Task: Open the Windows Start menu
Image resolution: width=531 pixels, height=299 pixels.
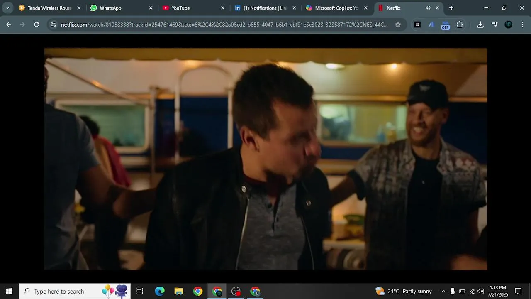Action: 9,291
